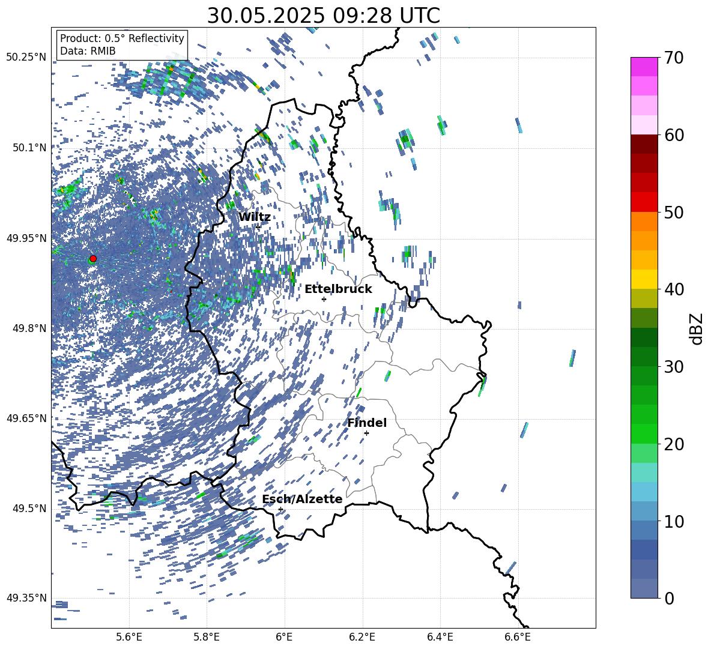Click the 30 dBZ colorbar label
711x649 pixels.
click(674, 367)
